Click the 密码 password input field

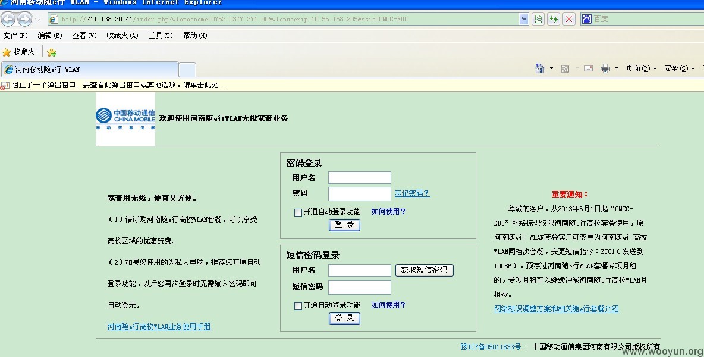pyautogui.click(x=360, y=193)
